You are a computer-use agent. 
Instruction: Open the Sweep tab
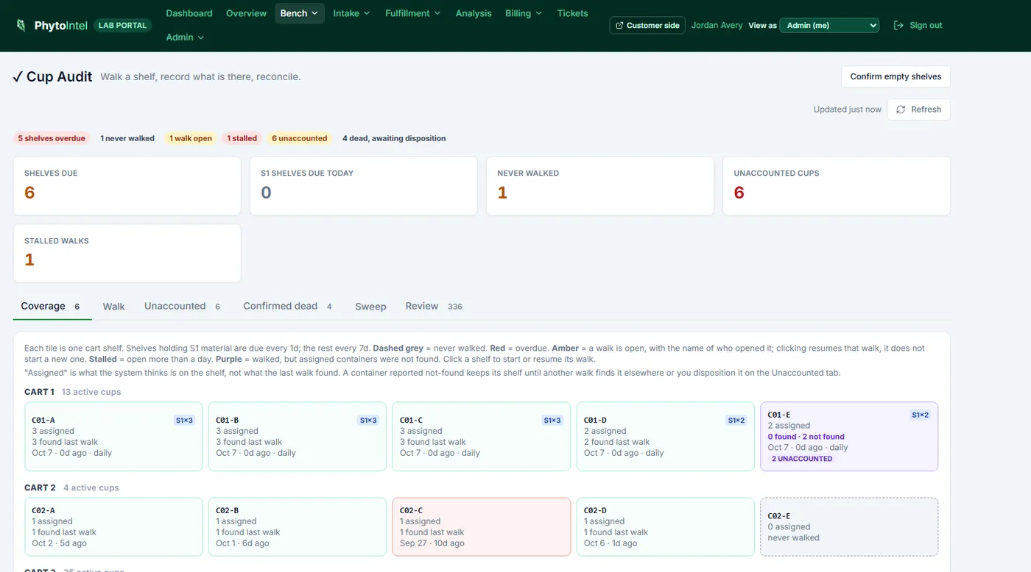pos(370,307)
